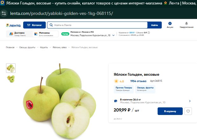197x140 pixels.
Task: Open the Каталог menu
Action: tap(34, 25)
